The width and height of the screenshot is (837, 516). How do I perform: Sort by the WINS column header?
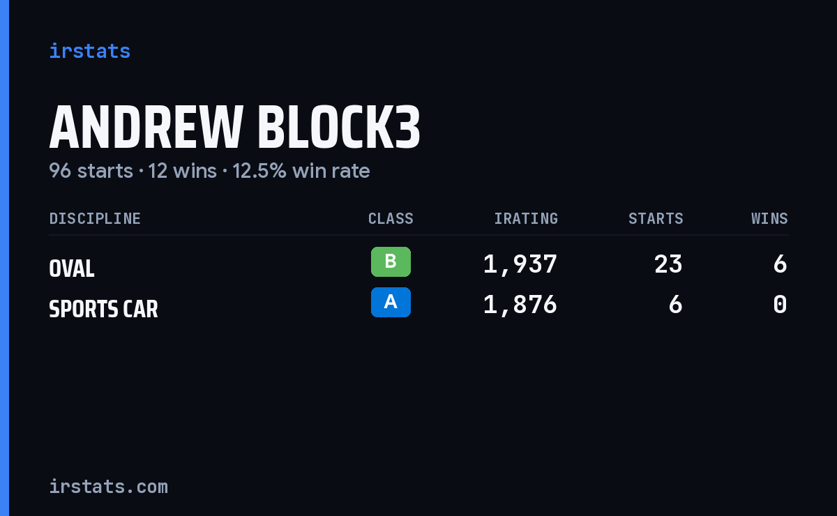(769, 218)
